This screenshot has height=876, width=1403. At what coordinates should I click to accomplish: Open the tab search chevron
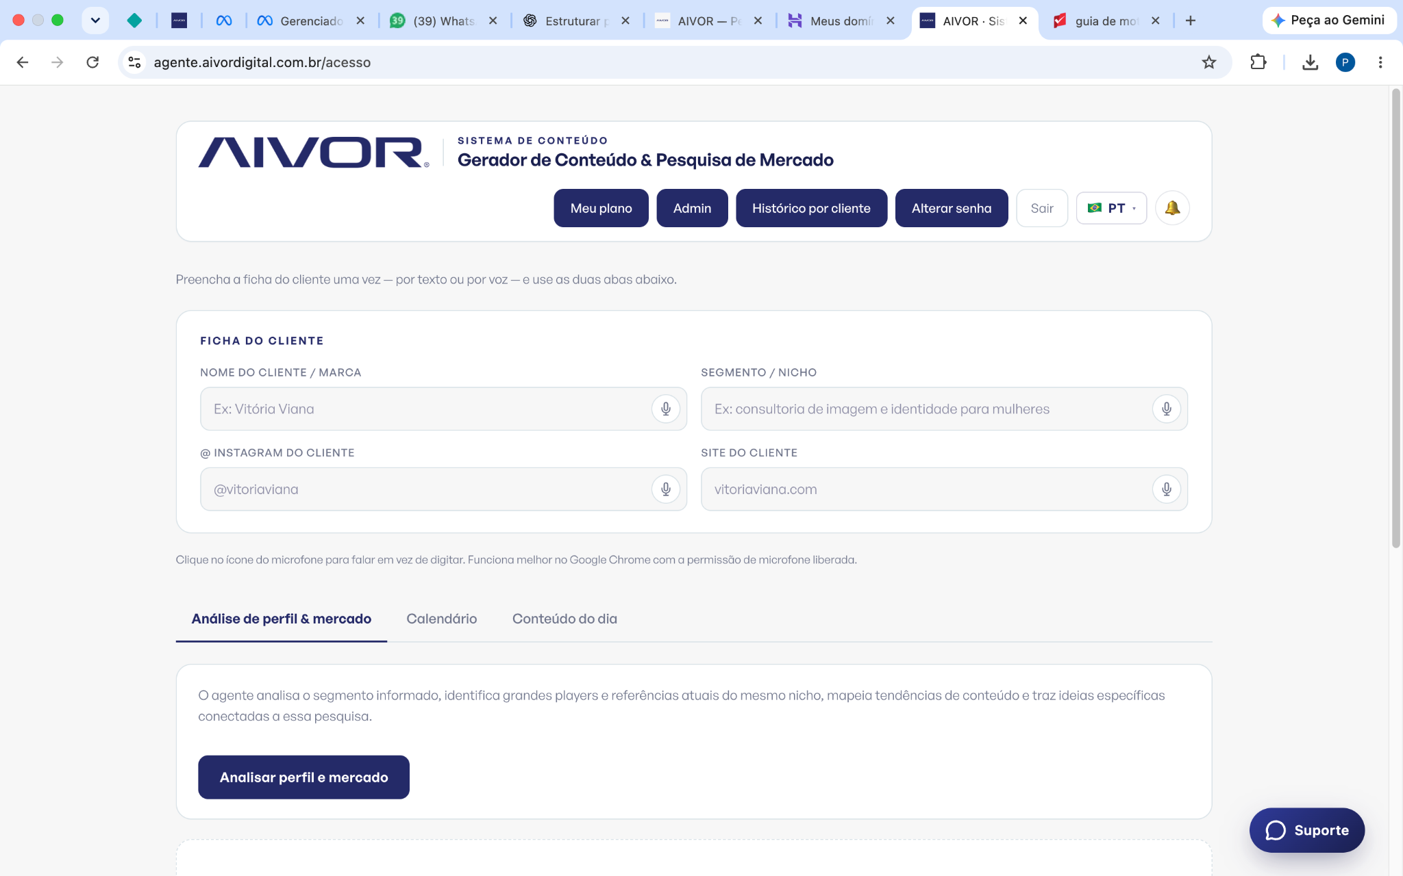pyautogui.click(x=95, y=21)
